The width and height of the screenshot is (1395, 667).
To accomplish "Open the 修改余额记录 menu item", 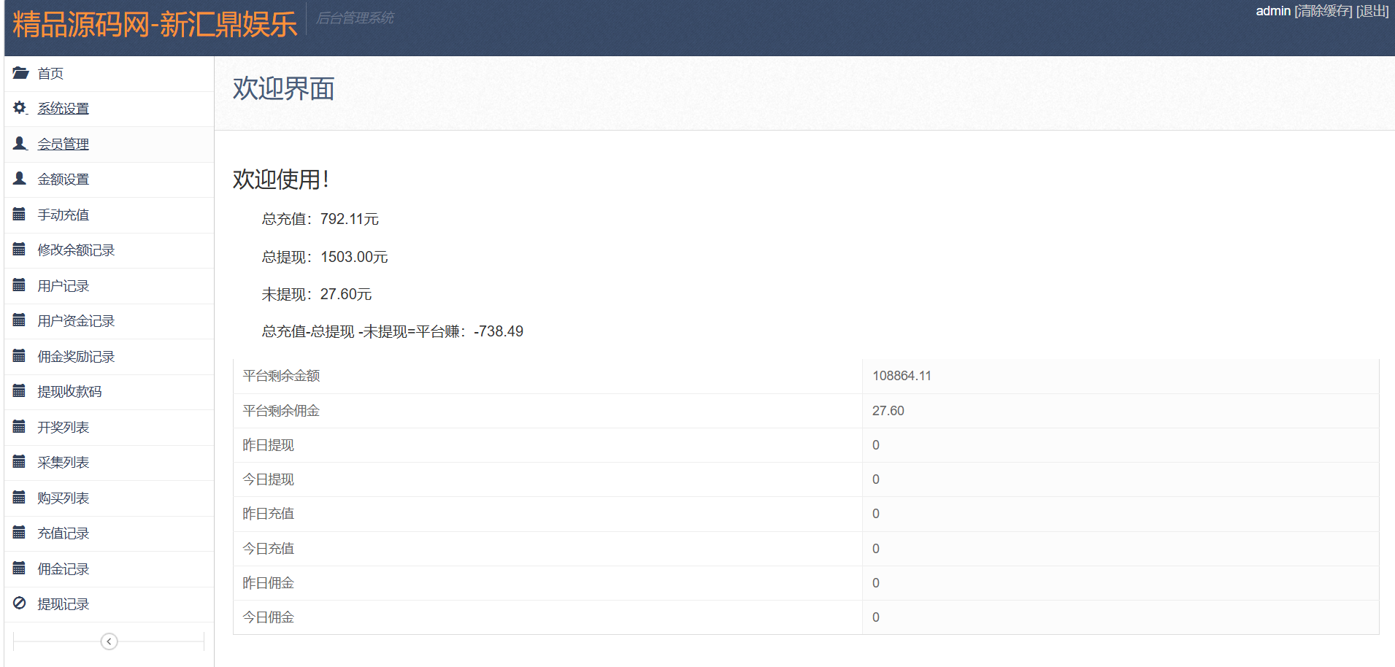I will click(76, 250).
